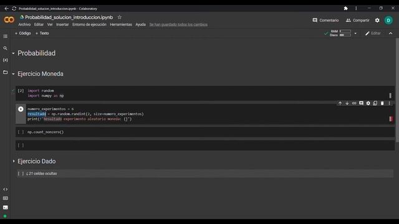Mirror cell in tab icon
The width and height of the screenshot is (399, 224).
pyautogui.click(x=375, y=103)
